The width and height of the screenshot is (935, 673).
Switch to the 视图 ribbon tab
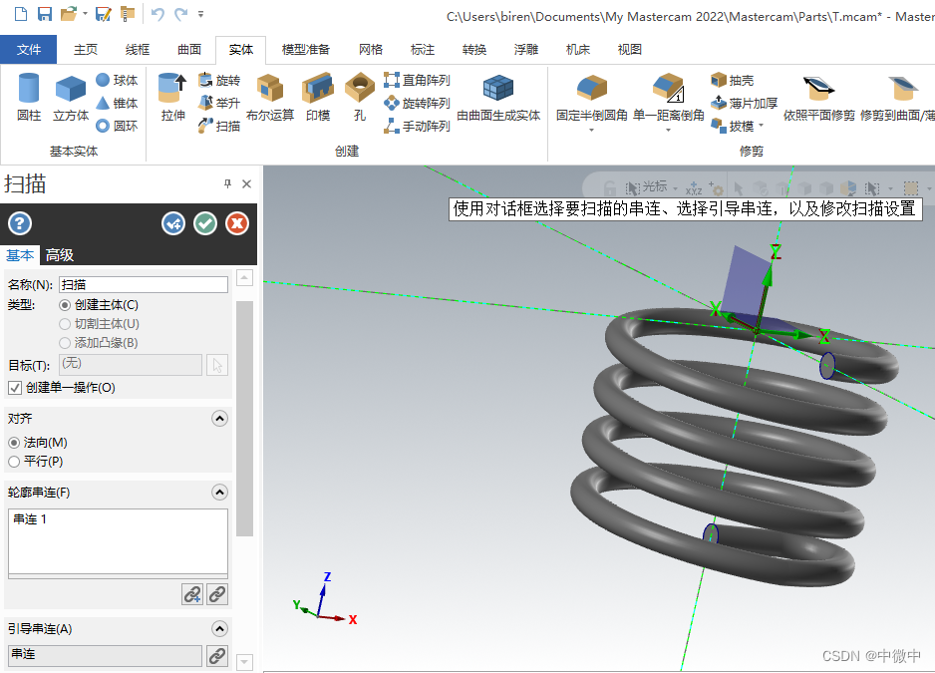tap(629, 50)
